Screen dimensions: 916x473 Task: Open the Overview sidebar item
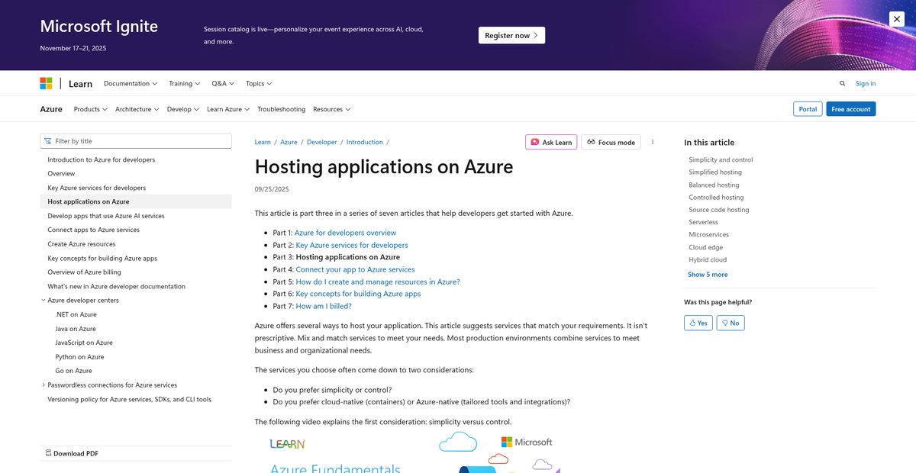click(61, 174)
